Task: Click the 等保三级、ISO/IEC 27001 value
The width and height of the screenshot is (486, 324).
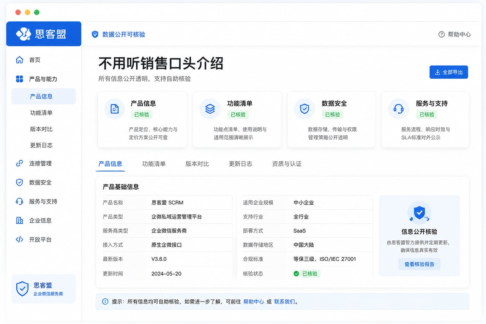Action: coord(325,259)
